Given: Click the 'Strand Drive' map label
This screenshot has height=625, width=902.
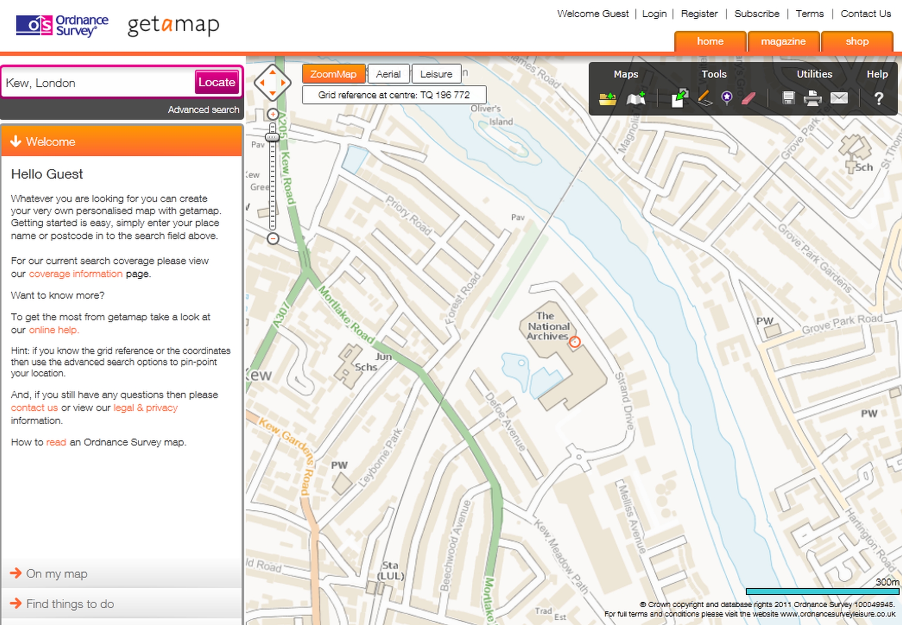Looking at the screenshot, I should (x=624, y=401).
